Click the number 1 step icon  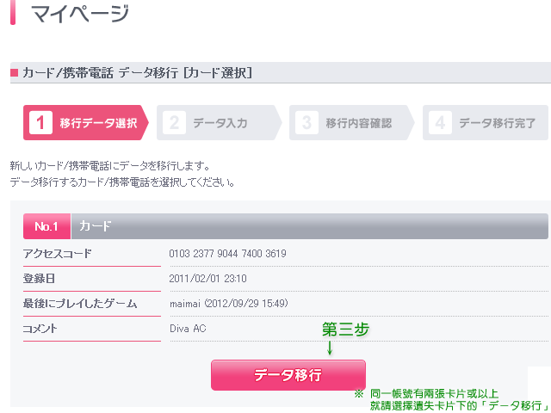(x=40, y=123)
